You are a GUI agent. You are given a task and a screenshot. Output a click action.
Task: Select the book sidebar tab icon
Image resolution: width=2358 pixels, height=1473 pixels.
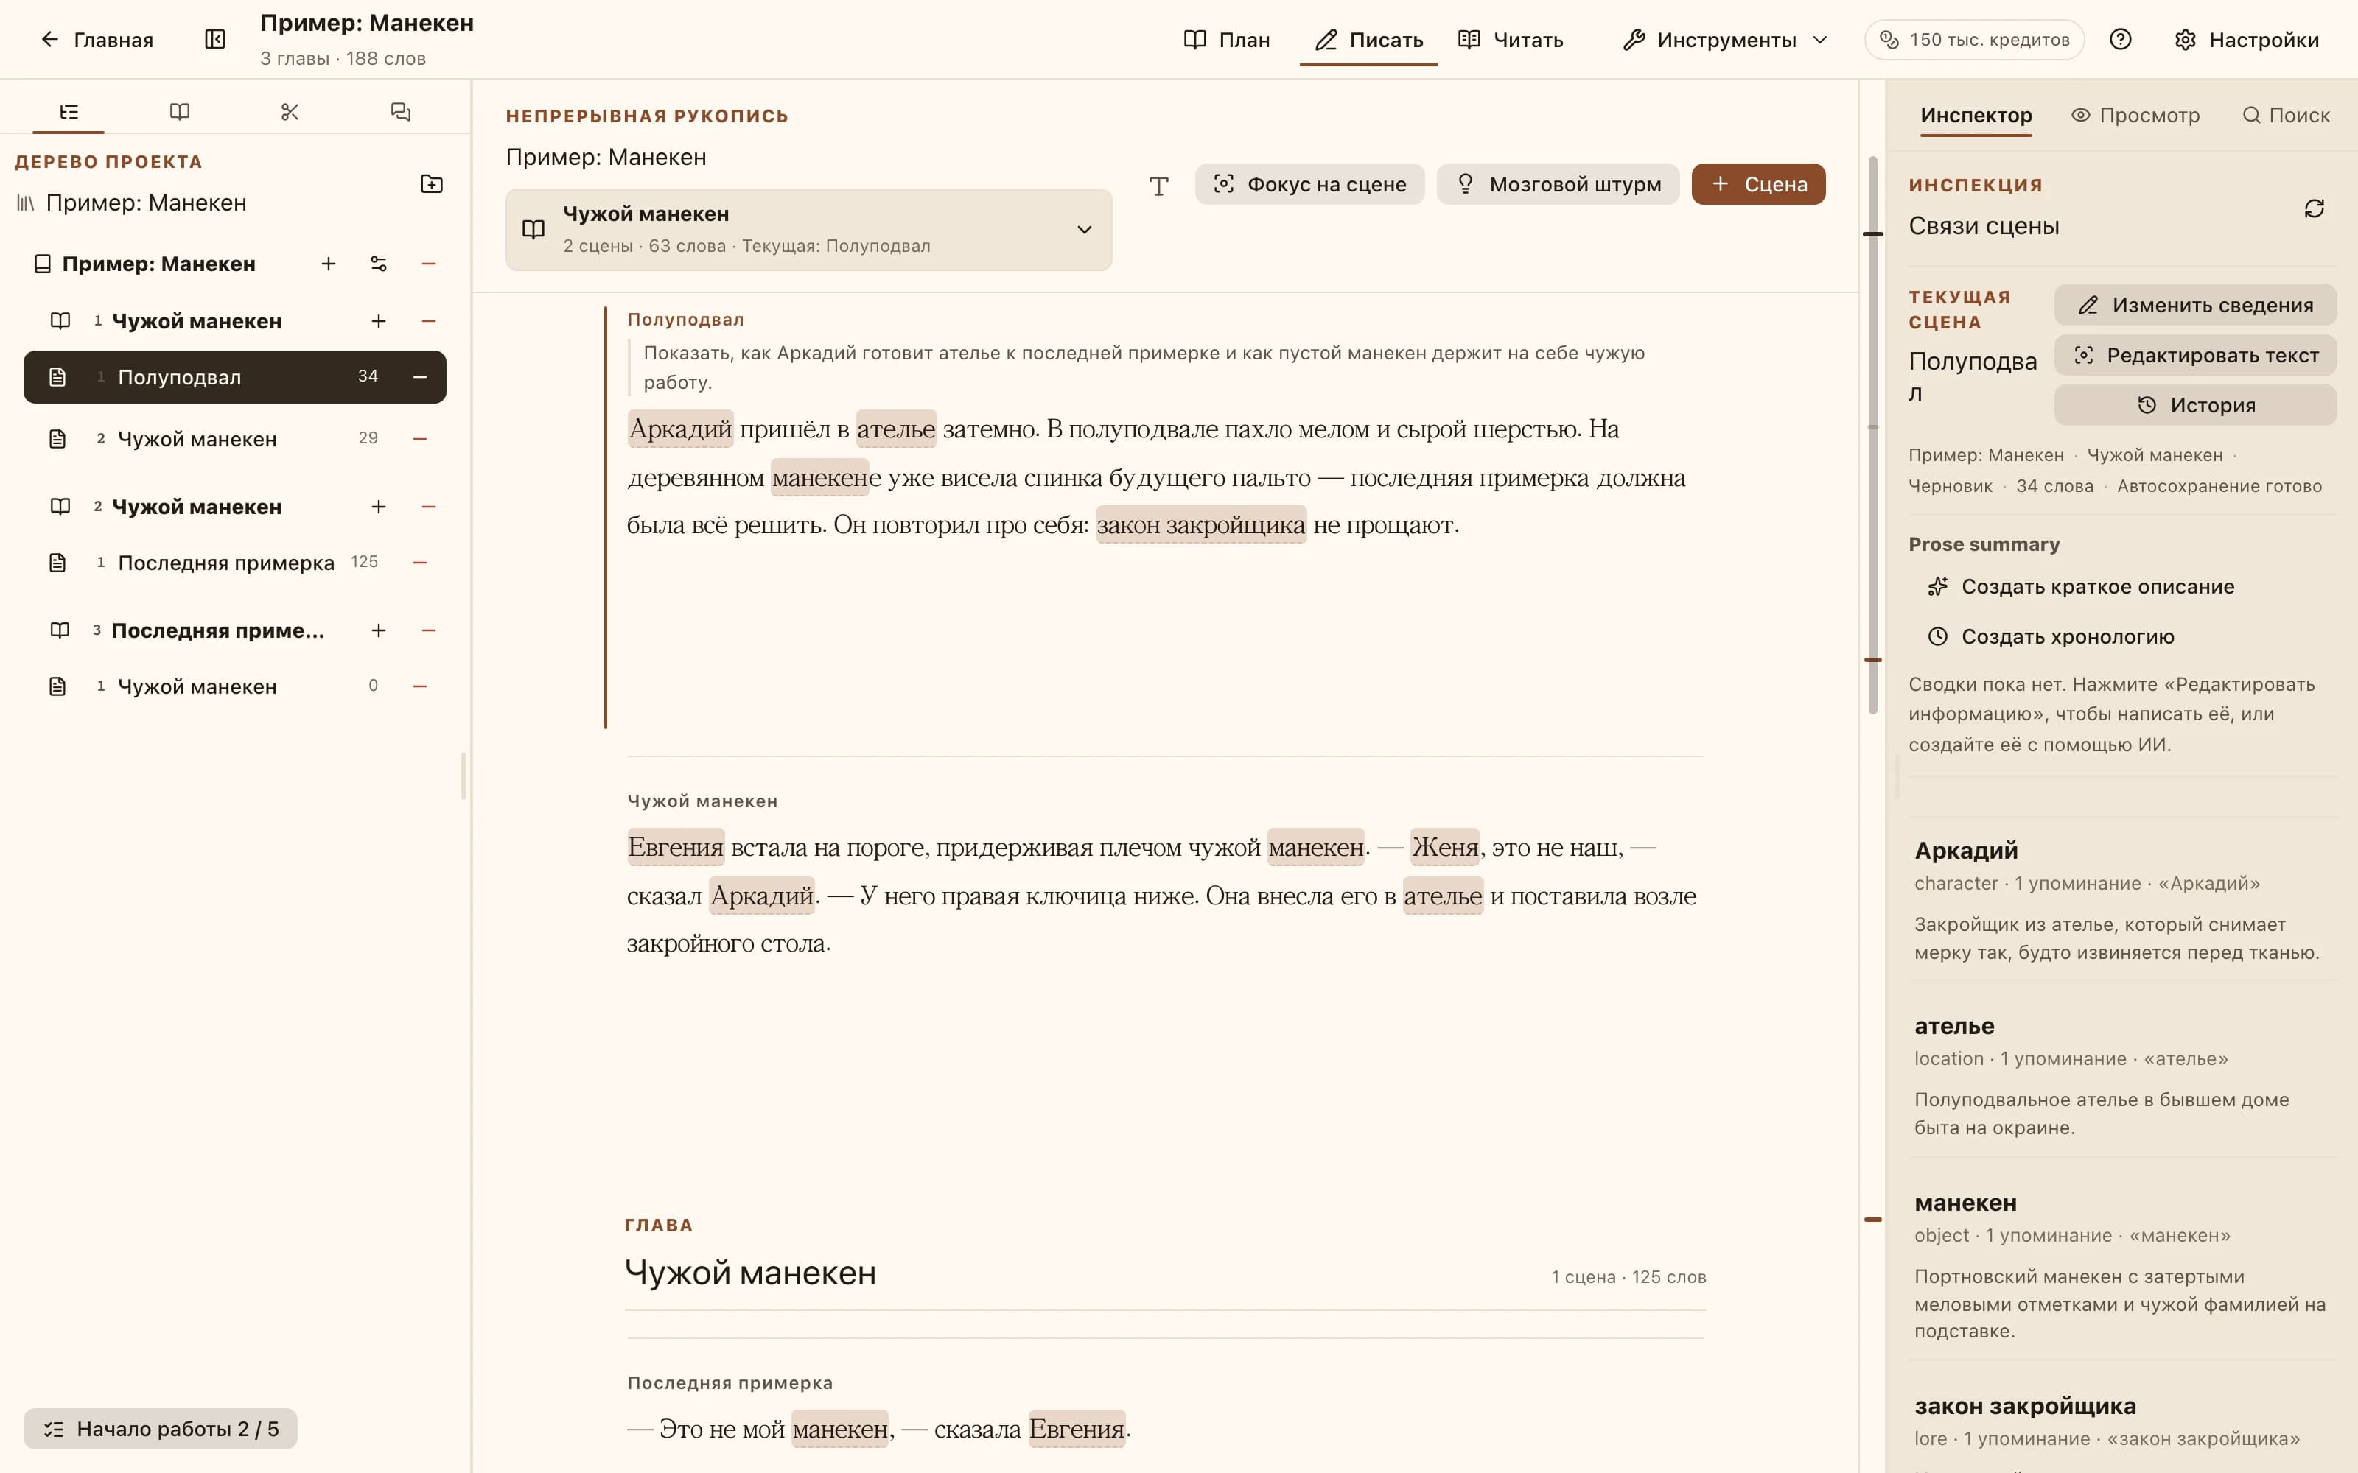point(179,112)
